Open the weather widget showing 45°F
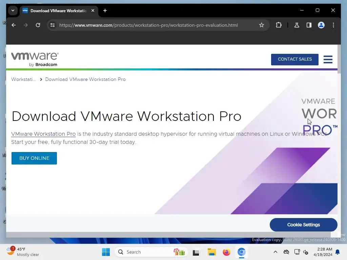 tap(23, 252)
